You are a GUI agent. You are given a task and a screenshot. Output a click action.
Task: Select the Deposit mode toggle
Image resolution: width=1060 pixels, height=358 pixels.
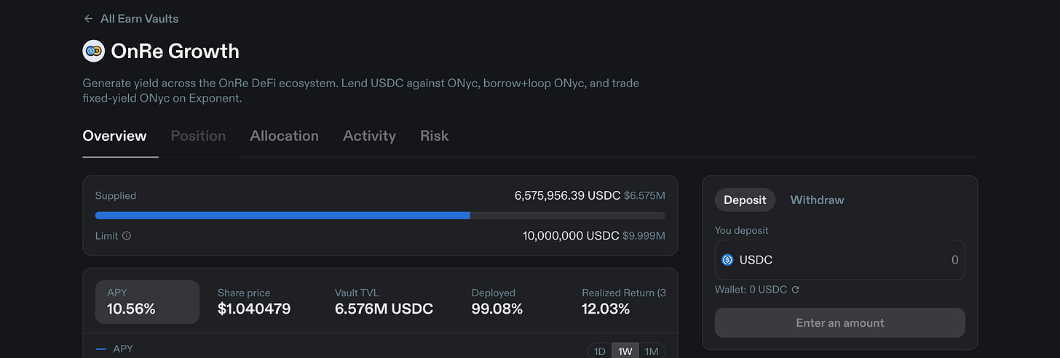tap(745, 200)
